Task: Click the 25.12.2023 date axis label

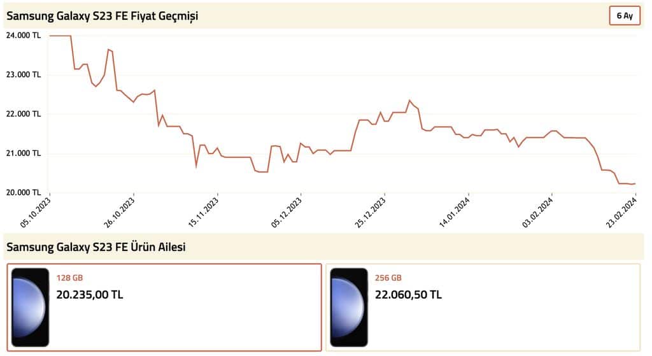Action: pyautogui.click(x=371, y=213)
